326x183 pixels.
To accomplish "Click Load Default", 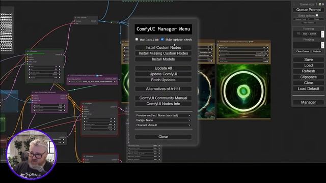I will [x=309, y=88].
